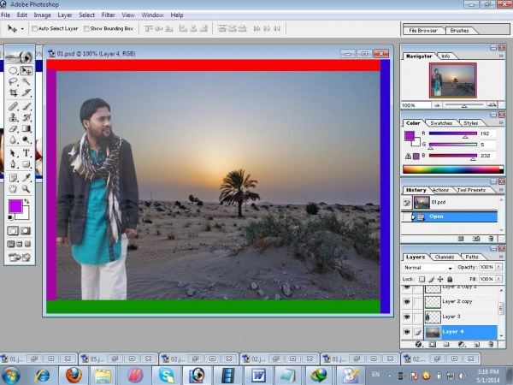Image resolution: width=513 pixels, height=385 pixels.
Task: Choose the Hand tool
Action: click(x=13, y=188)
